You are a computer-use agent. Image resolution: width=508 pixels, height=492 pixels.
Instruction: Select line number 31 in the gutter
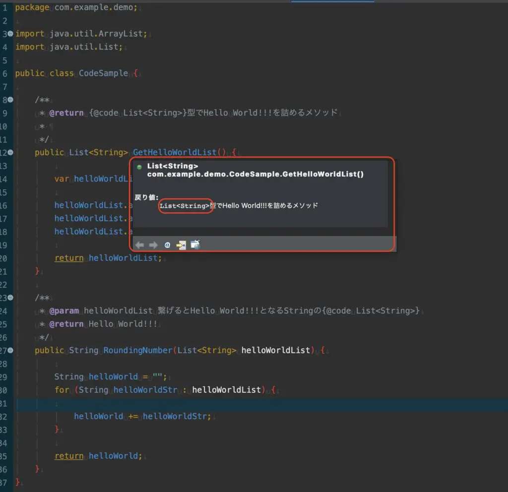(4, 403)
